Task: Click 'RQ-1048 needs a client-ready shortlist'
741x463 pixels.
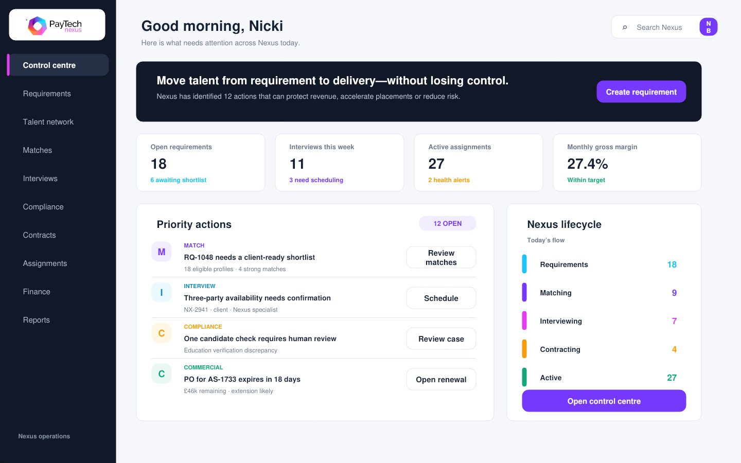Action: (250, 257)
